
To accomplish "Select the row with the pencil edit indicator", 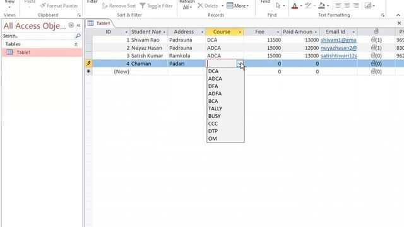I will [x=88, y=63].
